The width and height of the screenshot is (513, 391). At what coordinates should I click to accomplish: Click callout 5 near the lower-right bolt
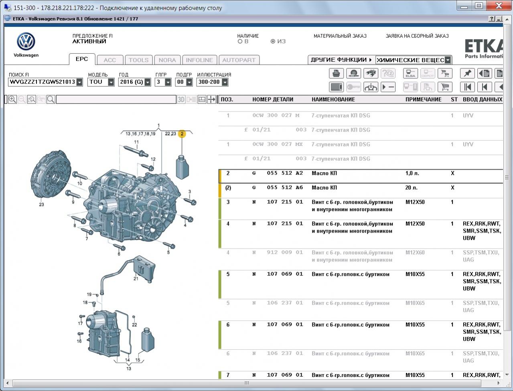(x=168, y=252)
